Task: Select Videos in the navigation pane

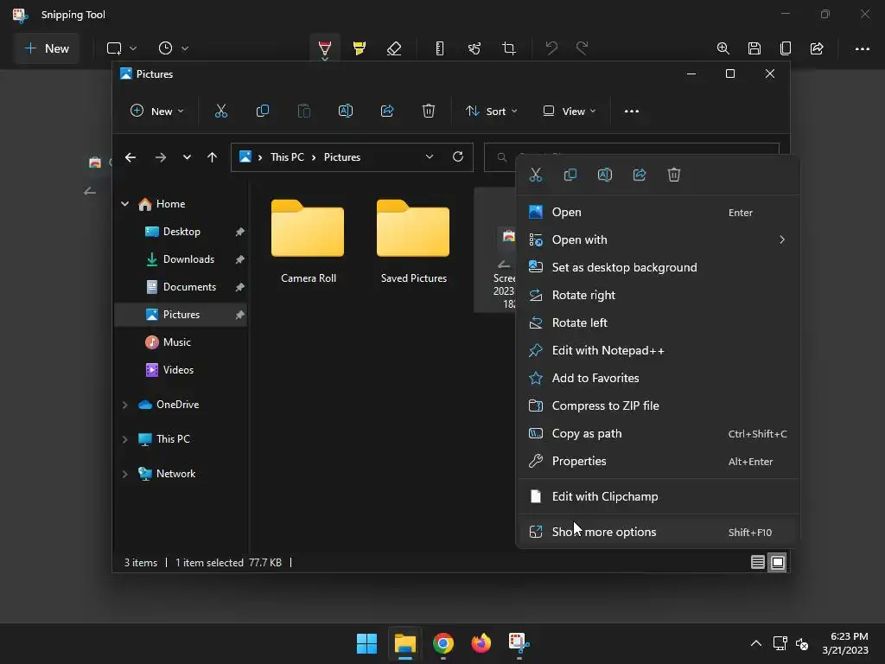Action: 181,370
